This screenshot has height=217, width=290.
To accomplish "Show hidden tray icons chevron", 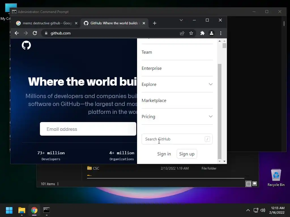I will 248,210.
